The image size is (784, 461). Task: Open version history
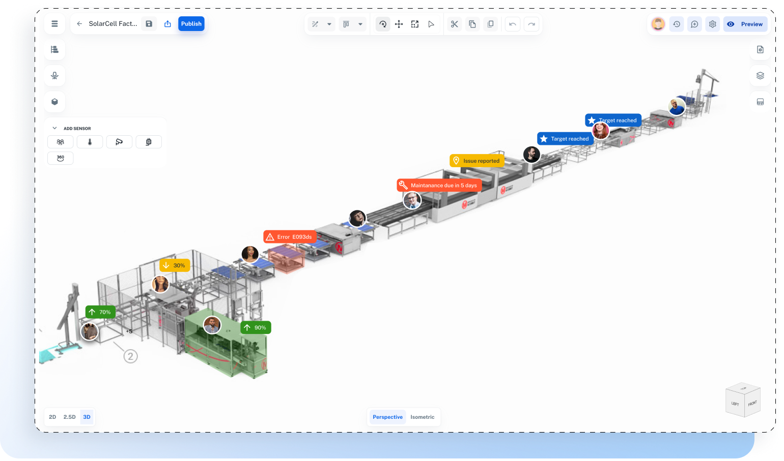pos(677,24)
